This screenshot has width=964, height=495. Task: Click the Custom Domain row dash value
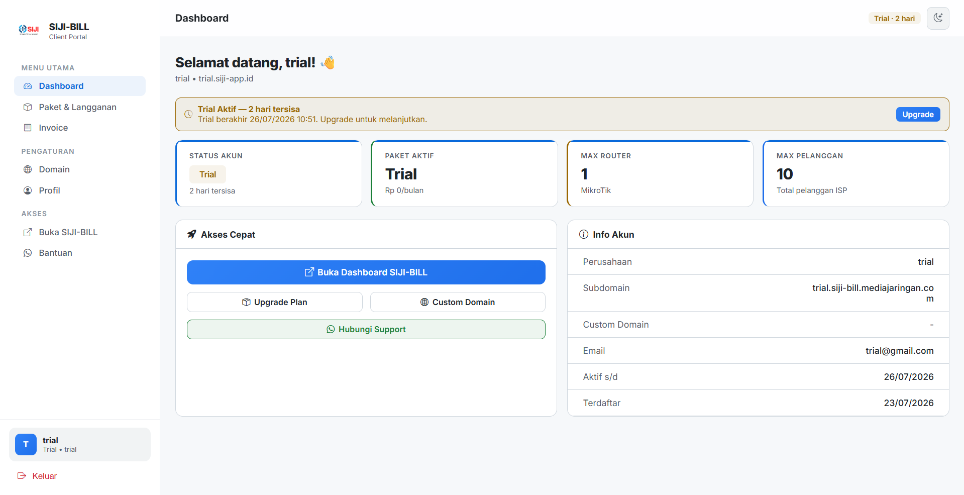click(931, 325)
